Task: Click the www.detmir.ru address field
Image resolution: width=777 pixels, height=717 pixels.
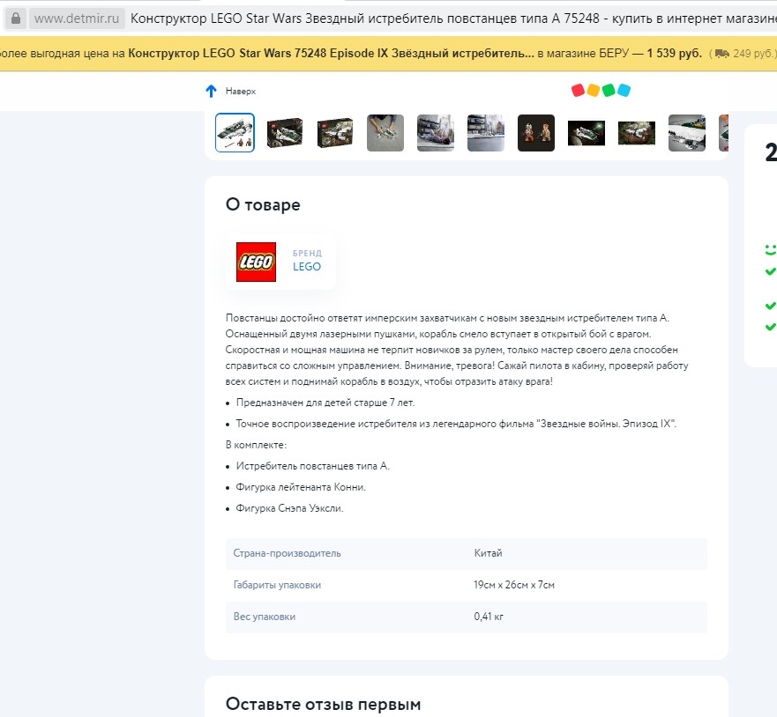Action: [x=77, y=18]
